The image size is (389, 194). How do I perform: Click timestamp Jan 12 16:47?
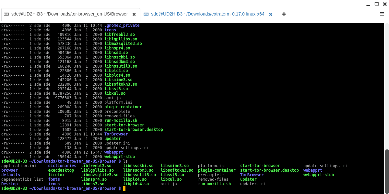tap(88, 152)
